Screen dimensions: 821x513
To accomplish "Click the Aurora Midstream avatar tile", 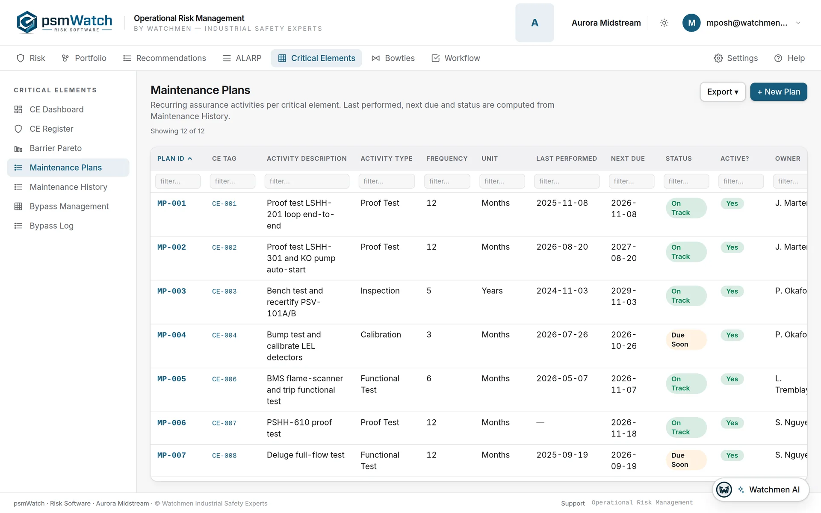I will (535, 23).
